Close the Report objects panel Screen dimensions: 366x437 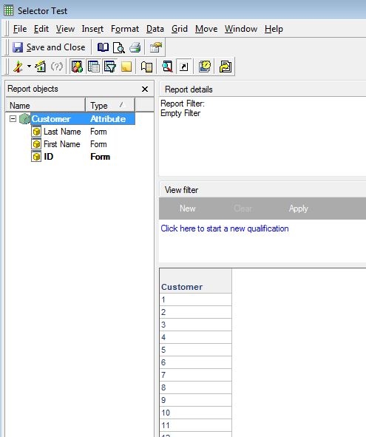point(145,89)
